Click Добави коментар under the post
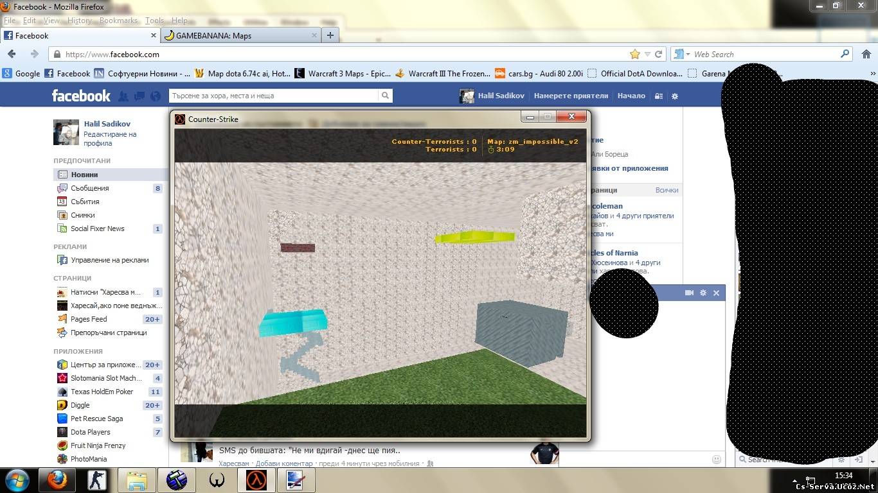This screenshot has width=878, height=493. [x=284, y=463]
